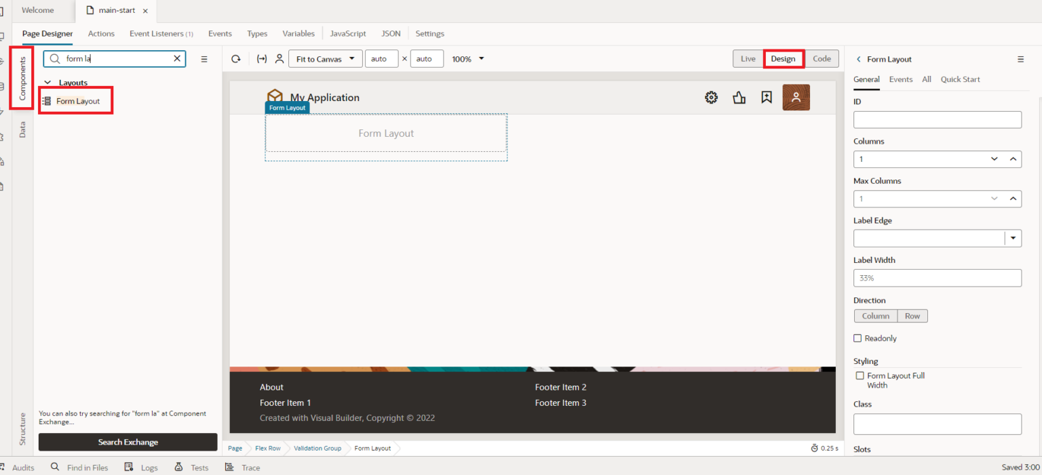1042x475 pixels.
Task: Click inside the ID input field
Action: [x=937, y=119]
